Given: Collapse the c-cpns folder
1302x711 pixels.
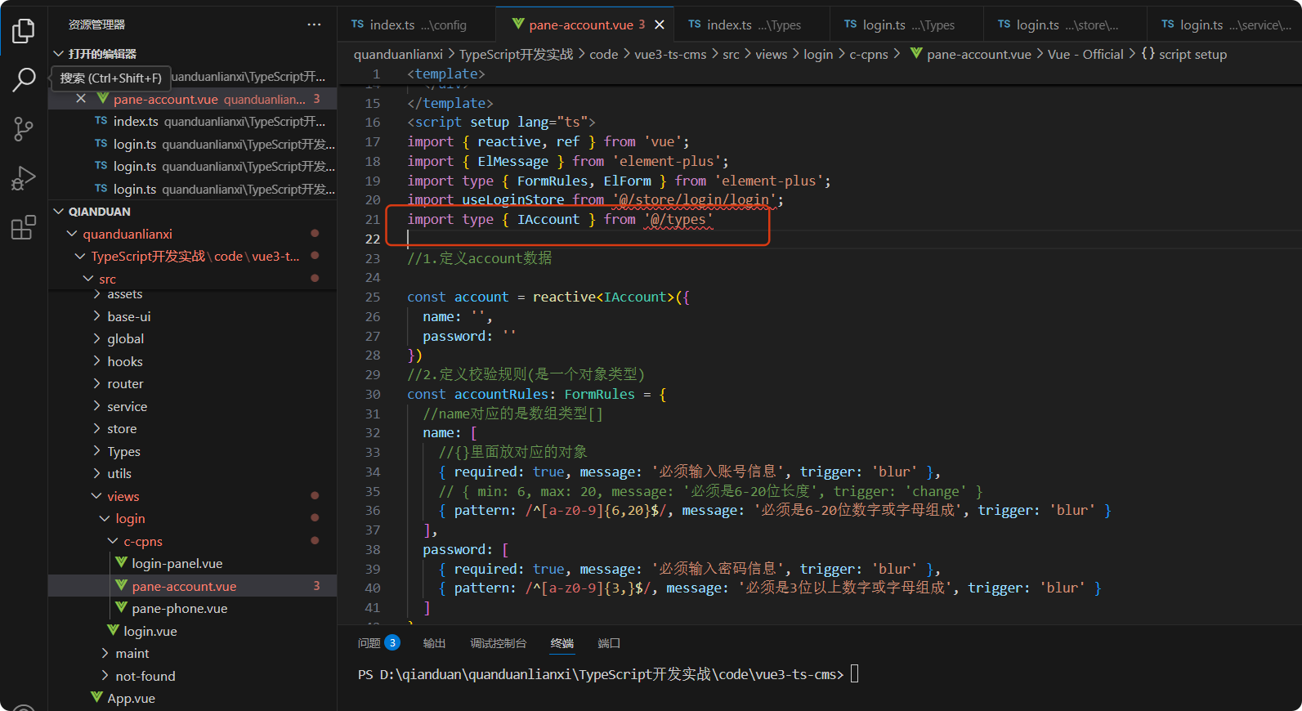Looking at the screenshot, I should pos(113,541).
